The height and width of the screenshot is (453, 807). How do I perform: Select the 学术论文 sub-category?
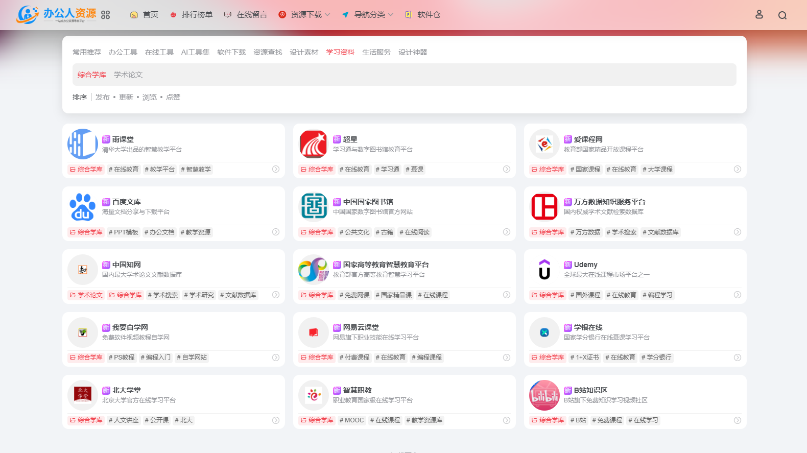(x=128, y=75)
